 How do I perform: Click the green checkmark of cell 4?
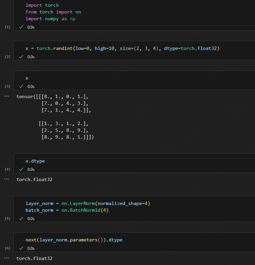(21, 169)
